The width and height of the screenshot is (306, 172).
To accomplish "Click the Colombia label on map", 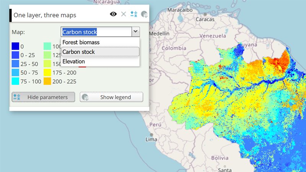I will coord(174,48).
